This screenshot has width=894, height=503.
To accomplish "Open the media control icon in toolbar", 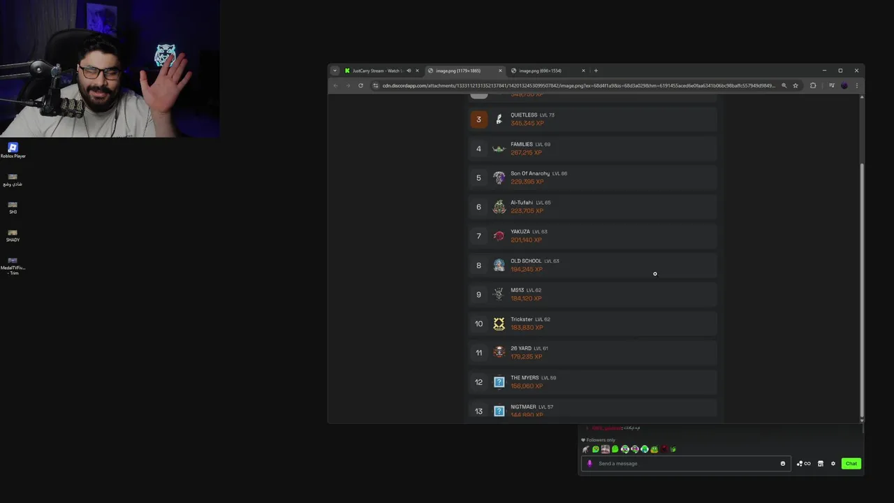I will click(x=831, y=85).
